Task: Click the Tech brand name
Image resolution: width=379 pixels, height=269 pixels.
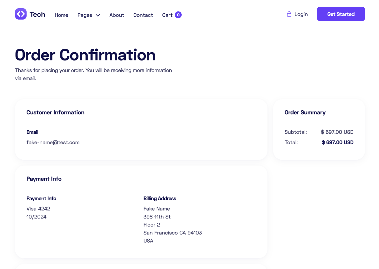Action: pos(37,14)
